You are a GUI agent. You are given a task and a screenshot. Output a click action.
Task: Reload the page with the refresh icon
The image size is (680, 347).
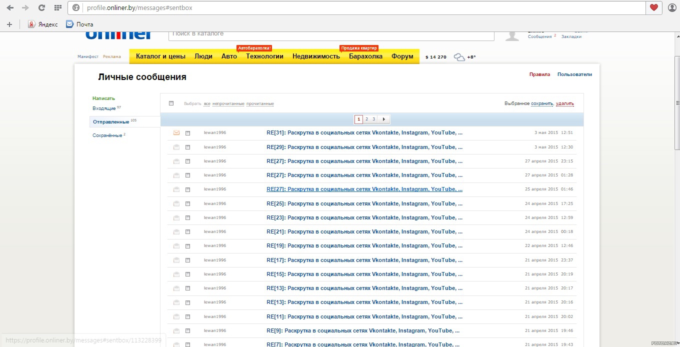tap(41, 8)
